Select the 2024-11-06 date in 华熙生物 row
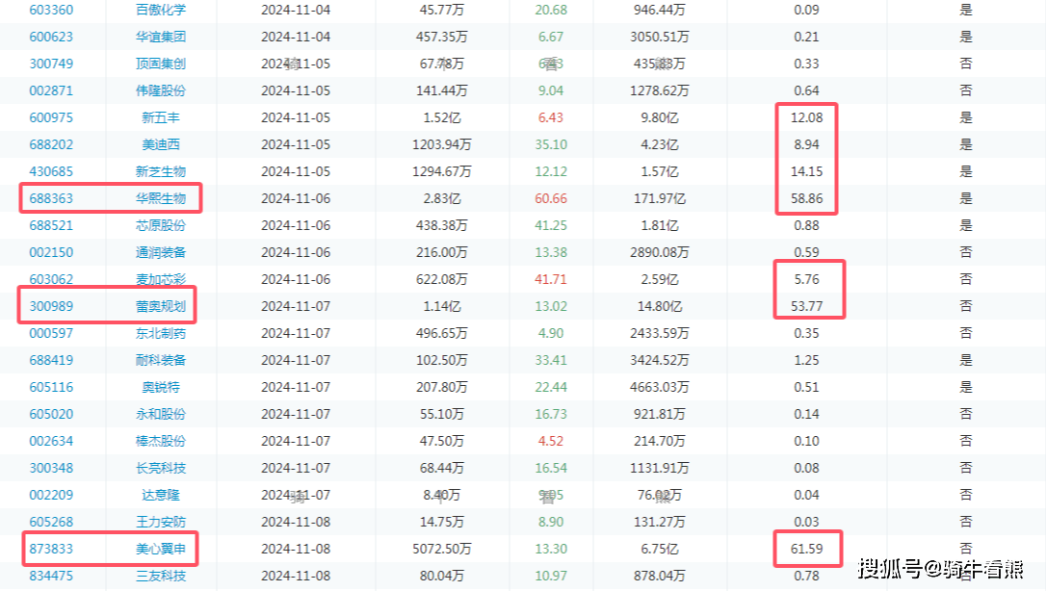The image size is (1047, 591). click(295, 199)
